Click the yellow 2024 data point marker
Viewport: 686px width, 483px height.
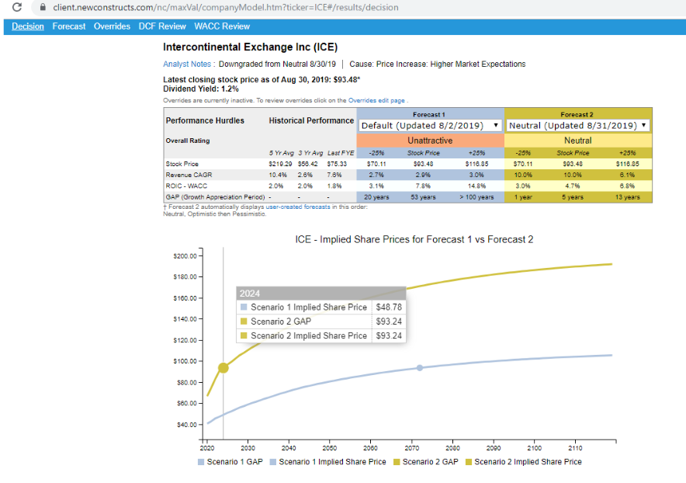[223, 368]
